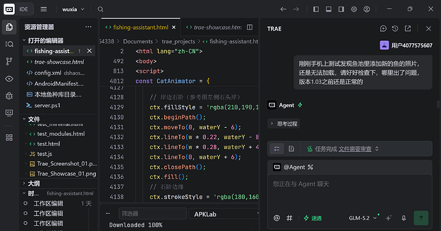
Task: Click the hamburger menu icon
Action: tap(43, 10)
